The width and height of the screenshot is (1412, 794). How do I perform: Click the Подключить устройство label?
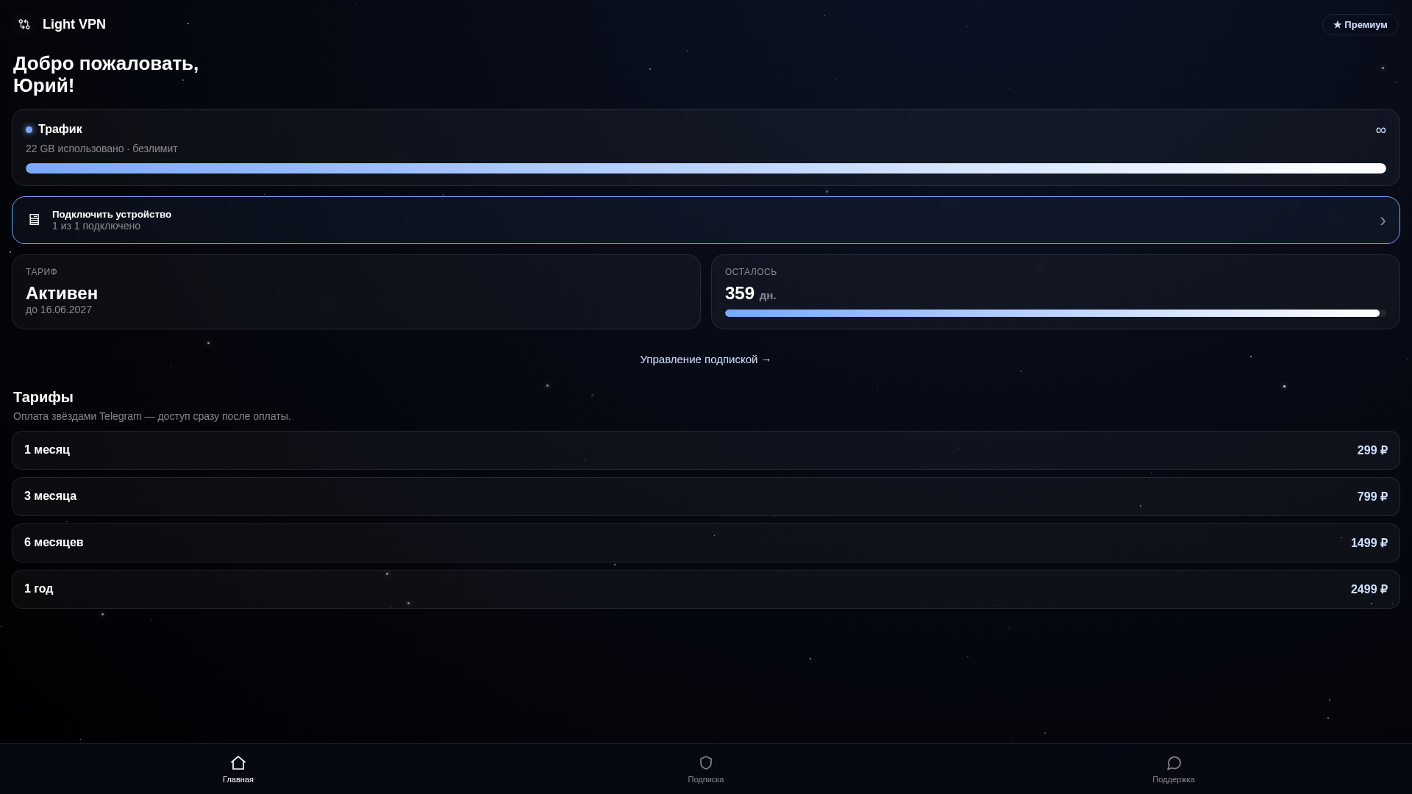(112, 214)
